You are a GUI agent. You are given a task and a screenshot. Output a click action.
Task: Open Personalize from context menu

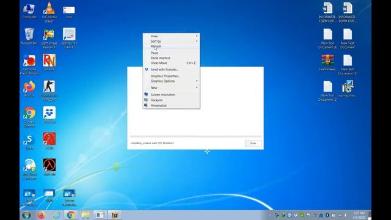pyautogui.click(x=171, y=106)
